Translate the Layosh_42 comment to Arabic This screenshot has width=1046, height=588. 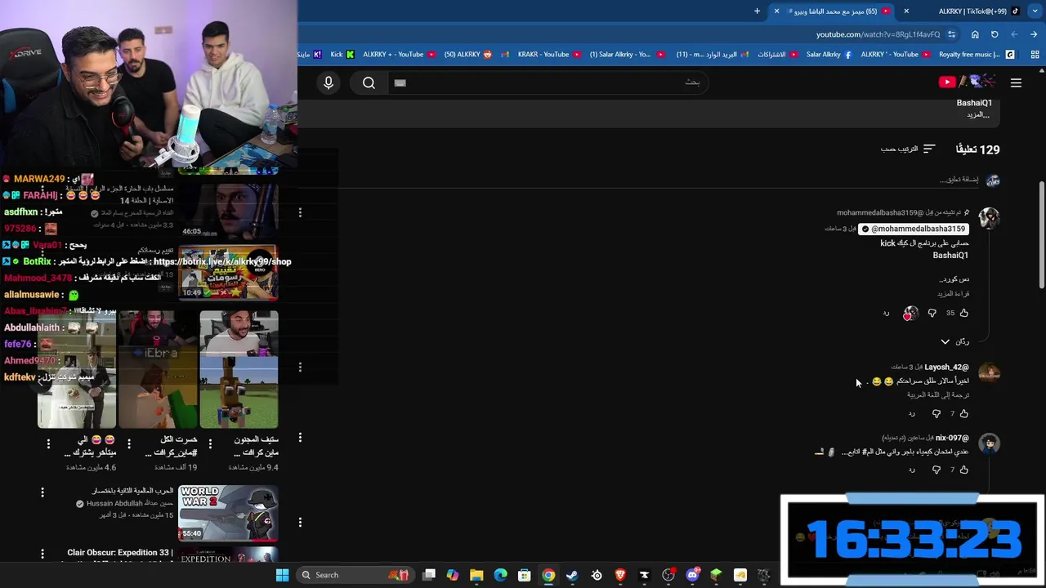pyautogui.click(x=938, y=395)
